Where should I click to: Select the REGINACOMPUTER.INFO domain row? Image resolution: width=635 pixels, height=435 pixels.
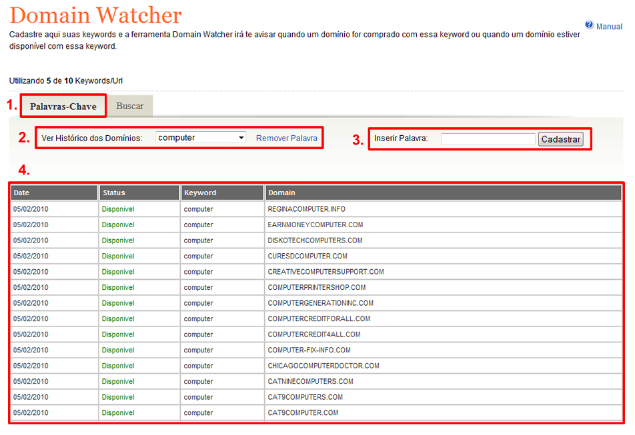pyautogui.click(x=306, y=209)
